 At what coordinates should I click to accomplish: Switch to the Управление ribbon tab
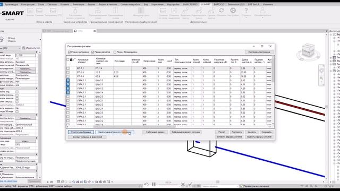pos(157,4)
